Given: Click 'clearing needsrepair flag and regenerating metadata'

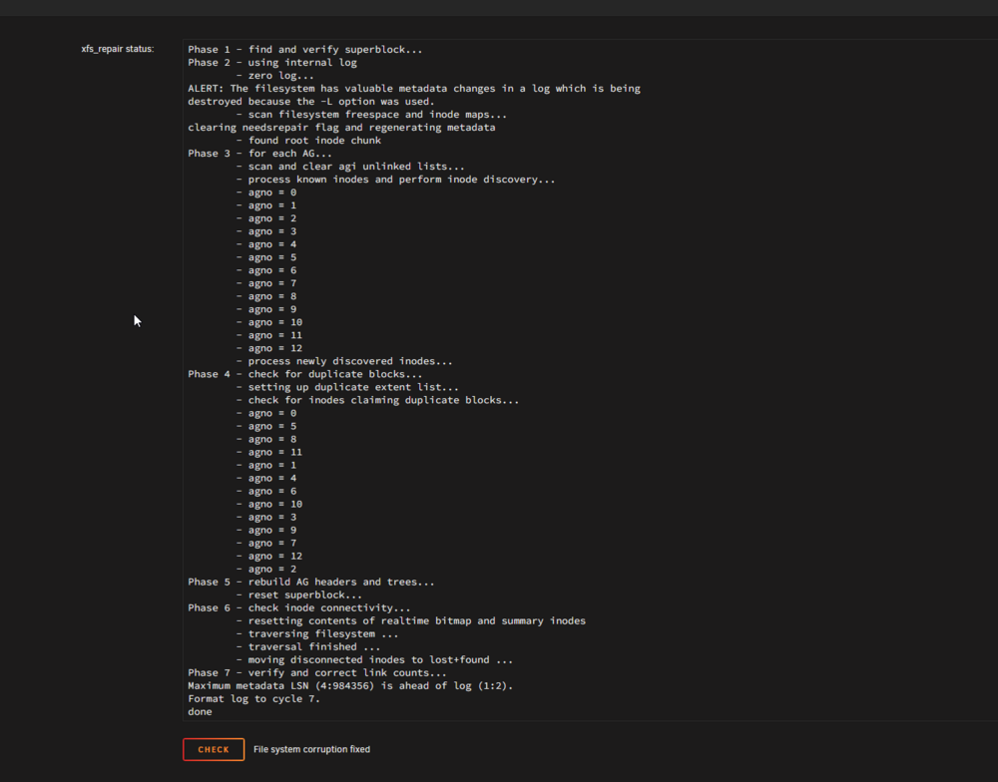Looking at the screenshot, I should click(x=341, y=128).
